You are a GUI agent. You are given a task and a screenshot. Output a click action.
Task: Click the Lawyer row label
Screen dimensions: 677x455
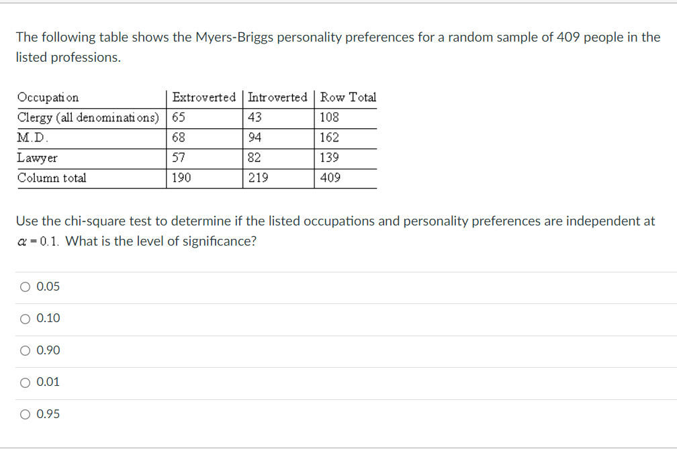36,158
